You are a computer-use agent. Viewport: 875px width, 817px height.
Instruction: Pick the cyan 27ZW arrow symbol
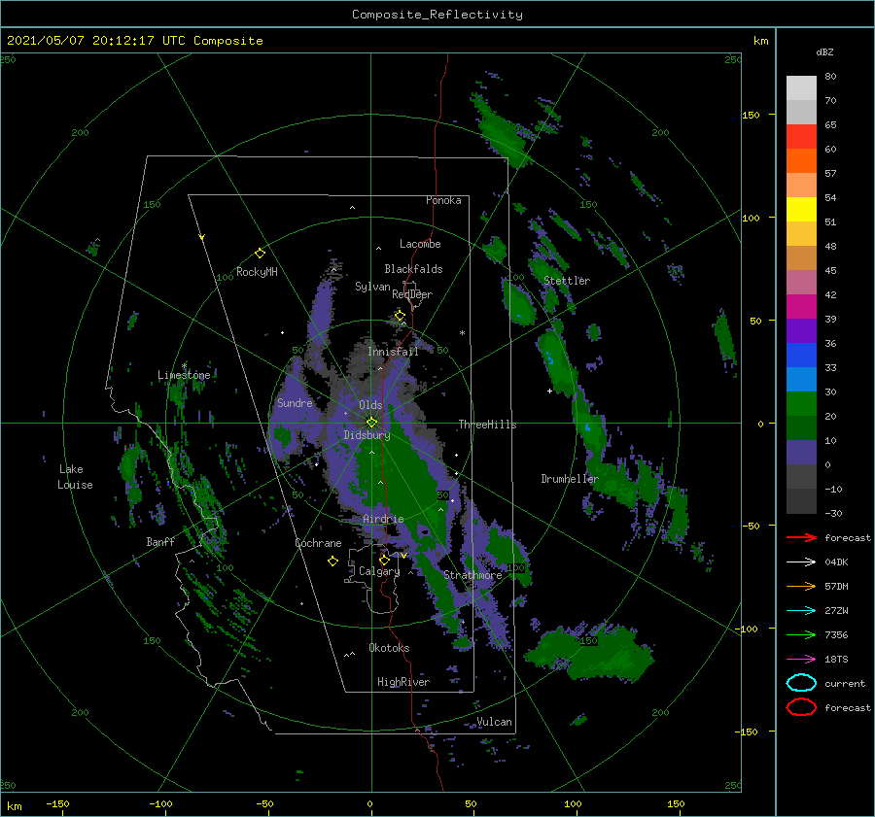tap(801, 611)
